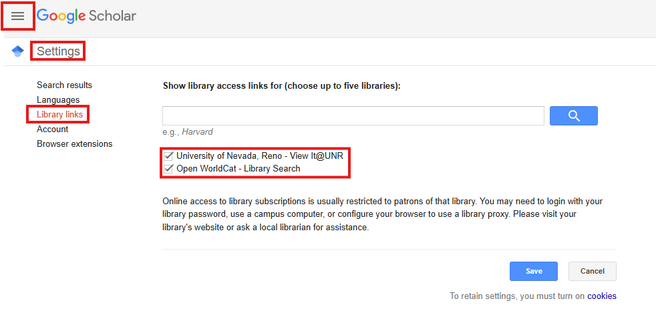
Task: Uncheck University of Nevada, Reno checkbox
Action: (168, 156)
